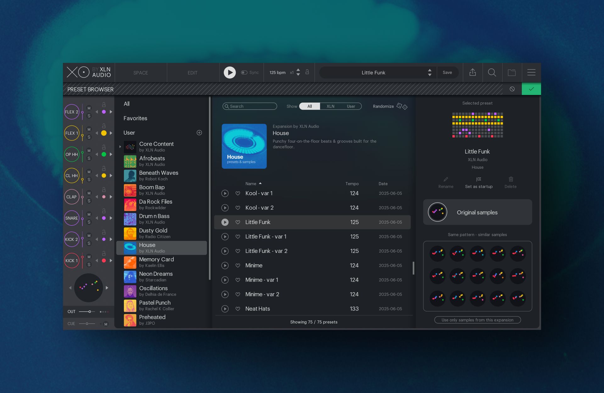Viewport: 604px width, 393px height.
Task: Switch to the EDIT tab
Action: point(193,73)
